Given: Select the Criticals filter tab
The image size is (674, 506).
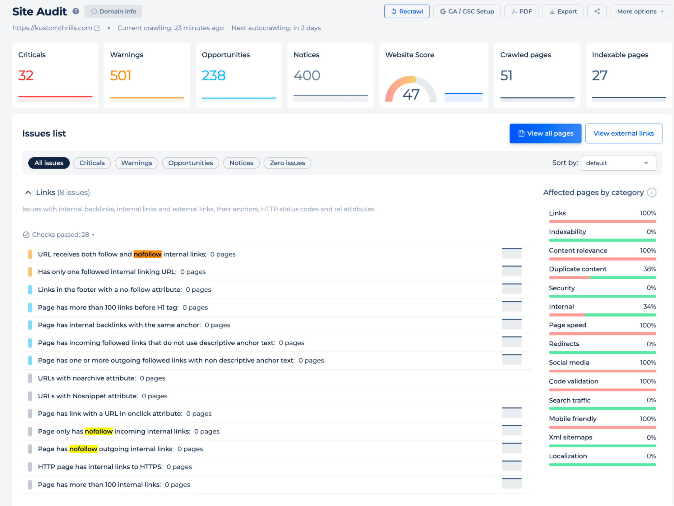Looking at the screenshot, I should [x=92, y=163].
